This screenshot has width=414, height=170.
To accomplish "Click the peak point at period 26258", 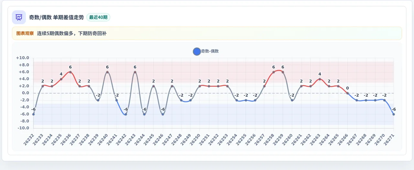I will 274,72.
